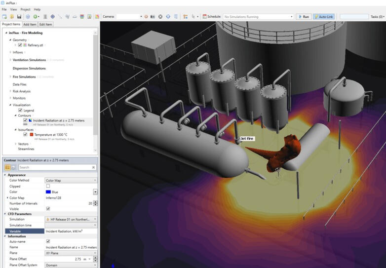Click the Refinery.stl geometry file icon
The width and height of the screenshot is (386, 268).
(x=25, y=45)
